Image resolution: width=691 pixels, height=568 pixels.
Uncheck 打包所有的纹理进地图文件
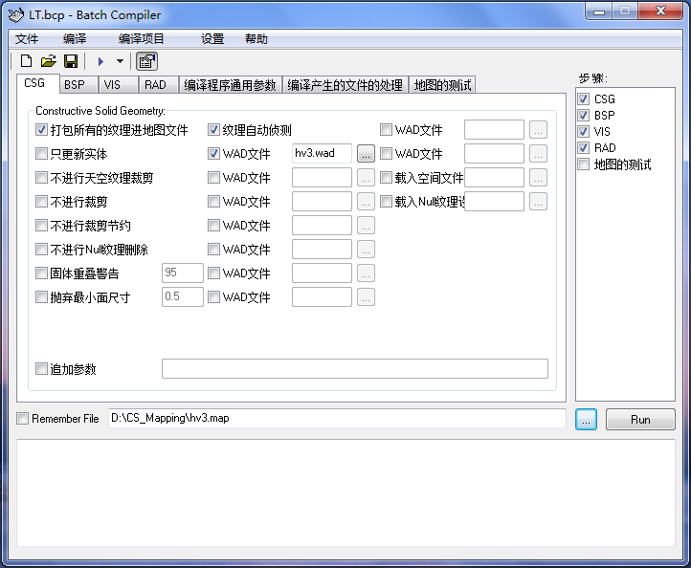41,130
